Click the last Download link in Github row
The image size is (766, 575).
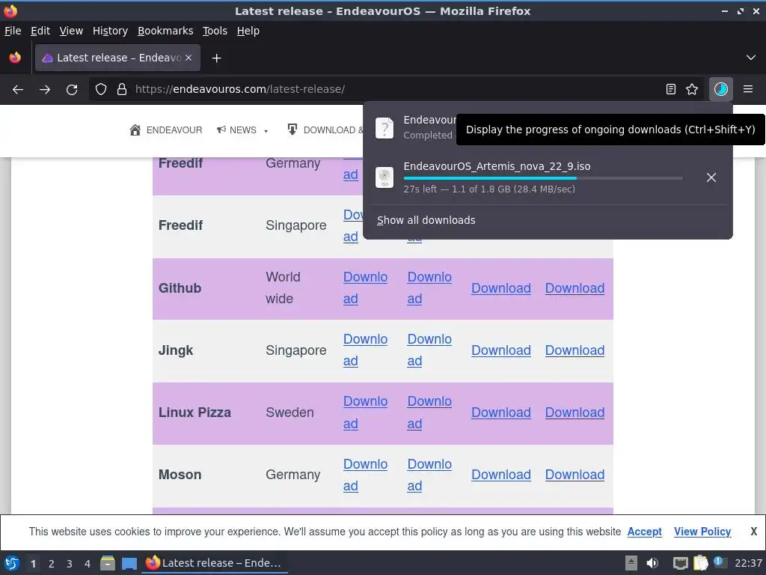point(574,288)
